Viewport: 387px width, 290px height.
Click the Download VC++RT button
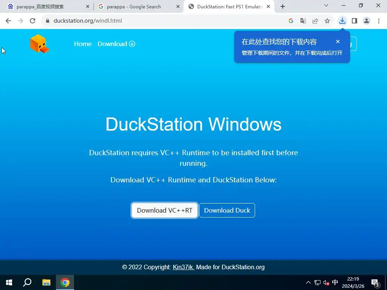[x=165, y=210]
